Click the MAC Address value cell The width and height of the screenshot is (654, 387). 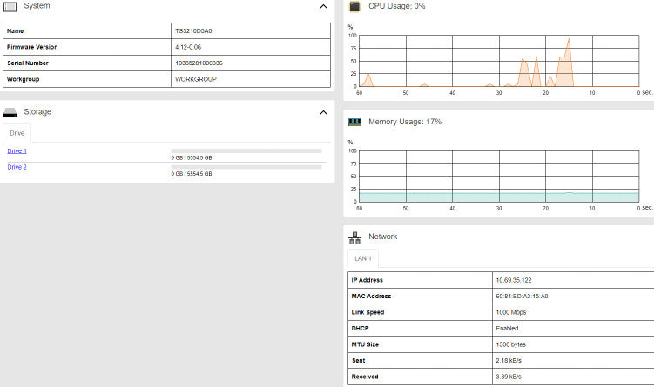[573, 297]
